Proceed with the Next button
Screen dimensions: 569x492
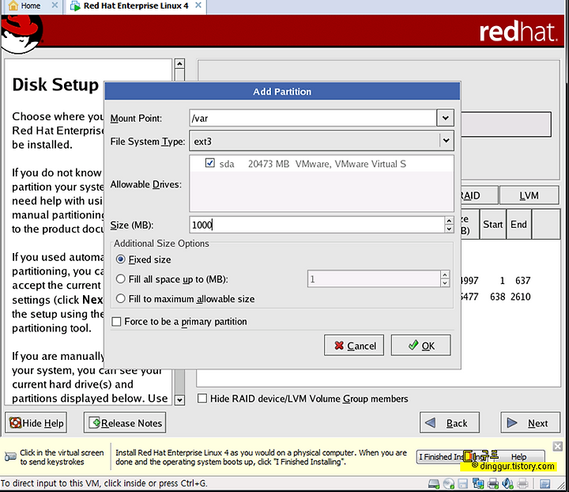point(530,422)
